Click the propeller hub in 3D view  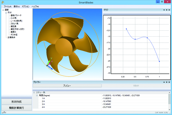click(64, 47)
